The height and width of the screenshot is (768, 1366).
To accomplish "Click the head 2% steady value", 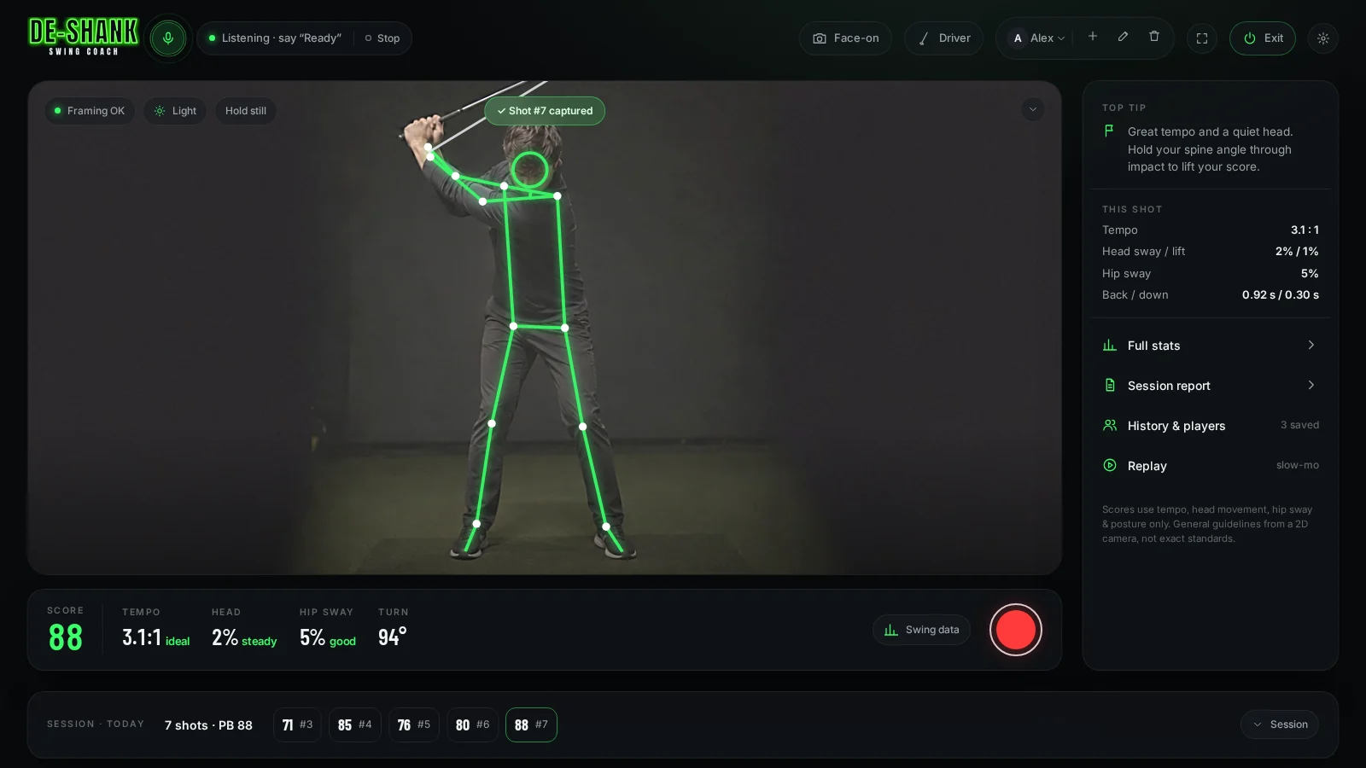I will point(244,637).
